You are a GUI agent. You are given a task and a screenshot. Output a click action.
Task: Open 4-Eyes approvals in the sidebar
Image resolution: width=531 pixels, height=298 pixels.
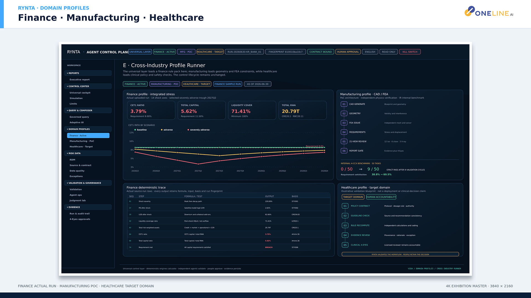pos(80,219)
